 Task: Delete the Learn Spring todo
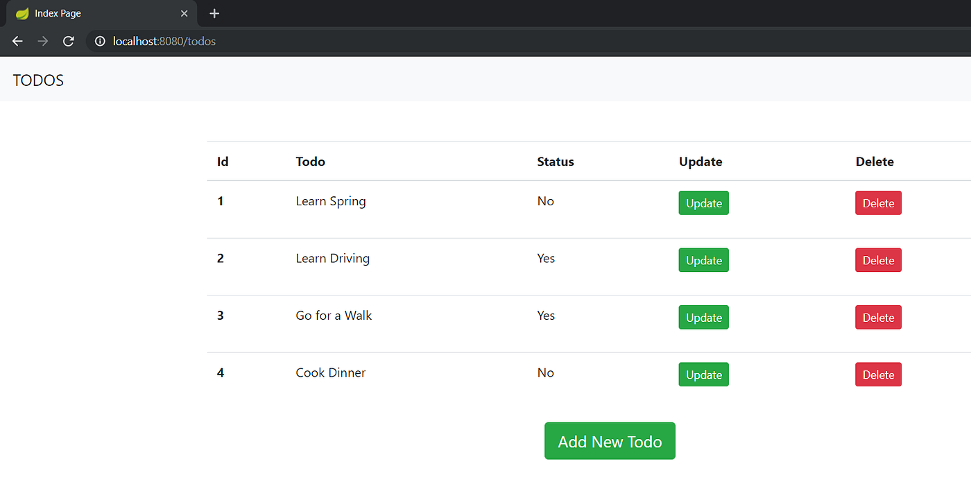(x=878, y=203)
